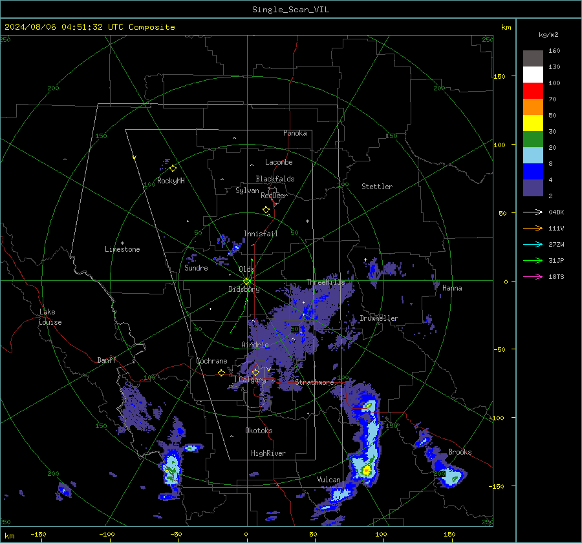This screenshot has height=543, width=582.
Task: Click the magenta 18TS arrow legend icon
Action: pos(533,276)
